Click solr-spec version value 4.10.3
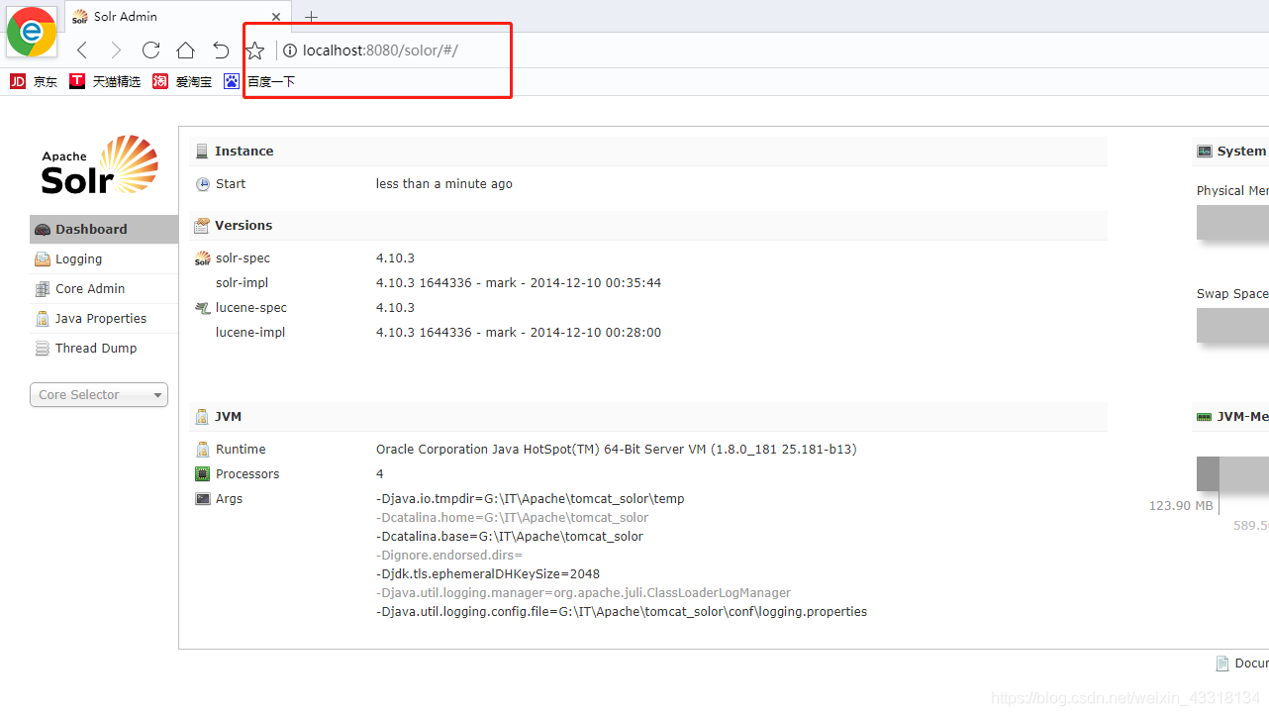 point(395,258)
